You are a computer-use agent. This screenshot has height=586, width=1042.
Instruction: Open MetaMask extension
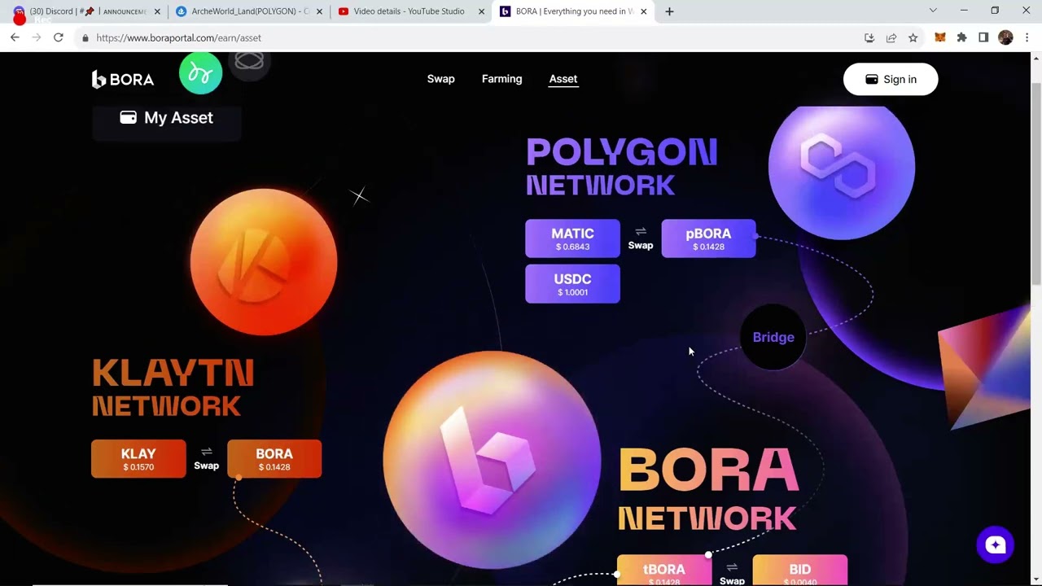[940, 37]
